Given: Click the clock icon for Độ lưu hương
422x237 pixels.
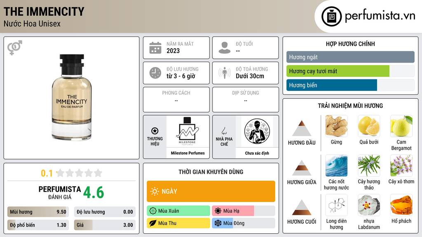Looking at the screenshot, I should 155,73.
